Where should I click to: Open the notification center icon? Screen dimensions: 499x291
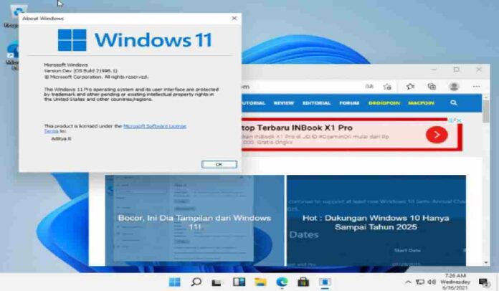coord(484,282)
